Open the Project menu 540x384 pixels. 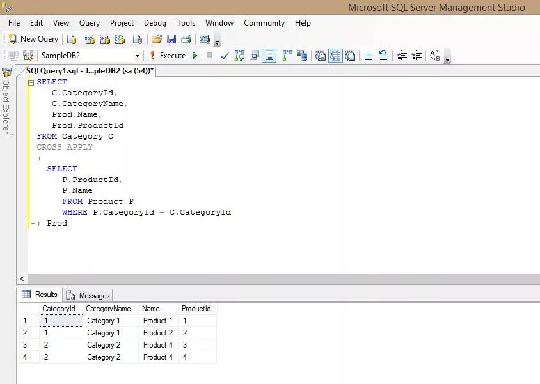click(x=122, y=23)
